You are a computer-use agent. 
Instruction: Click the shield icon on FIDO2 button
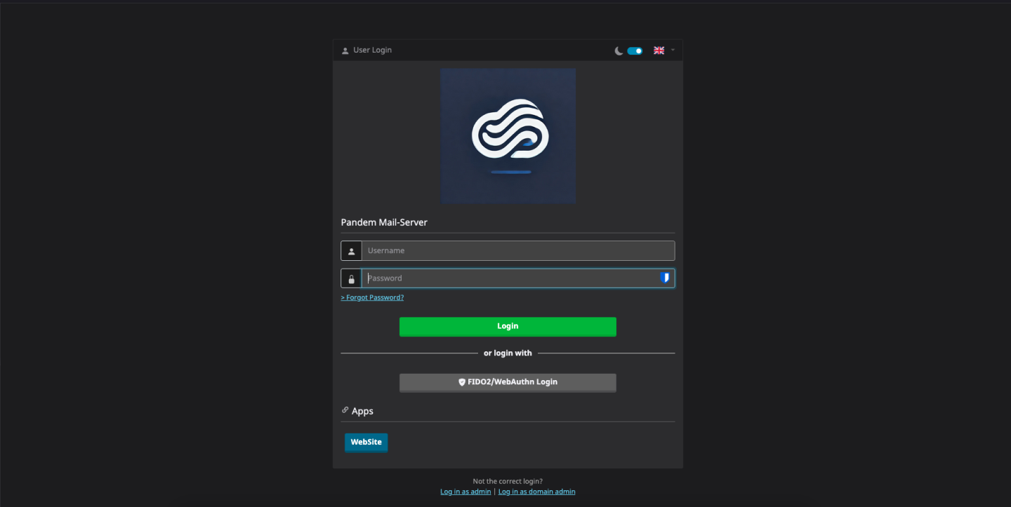(462, 382)
